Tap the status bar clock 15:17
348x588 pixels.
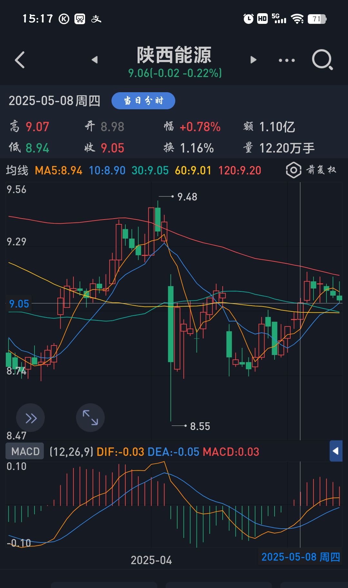(38, 19)
